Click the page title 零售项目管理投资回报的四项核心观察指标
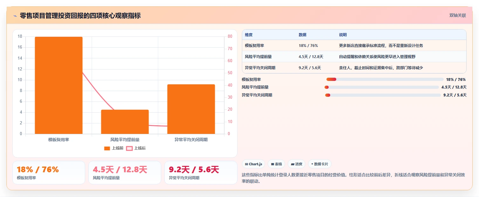 pos(80,16)
